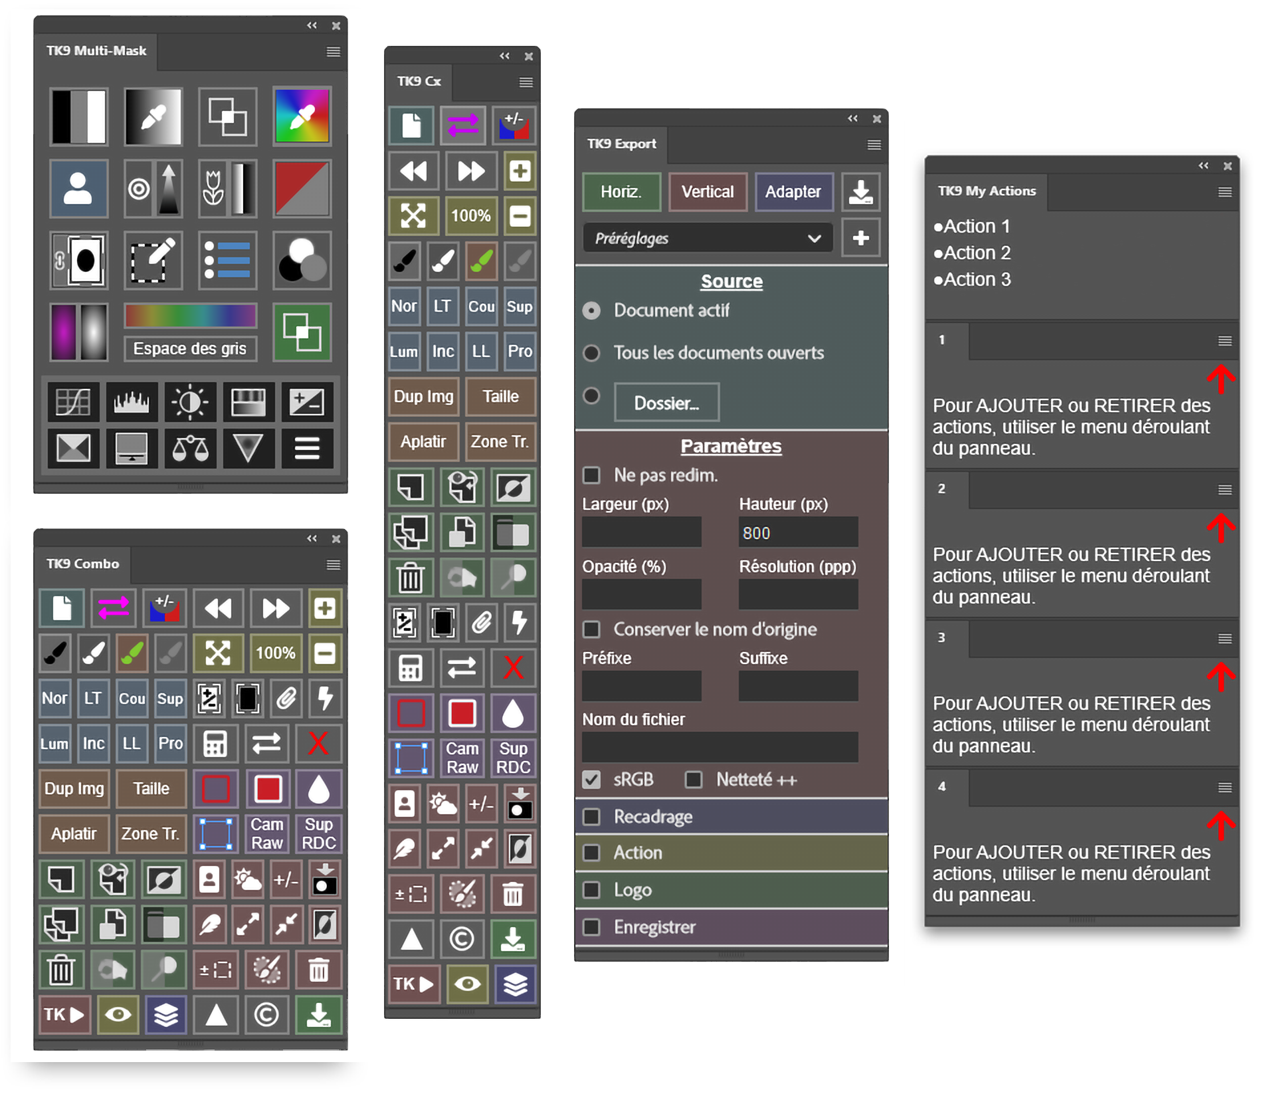
Task: Click the eye icon in TK9 Cx
Action: 467,984
